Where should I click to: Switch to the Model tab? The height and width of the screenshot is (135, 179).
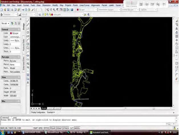pyautogui.click(x=44, y=108)
